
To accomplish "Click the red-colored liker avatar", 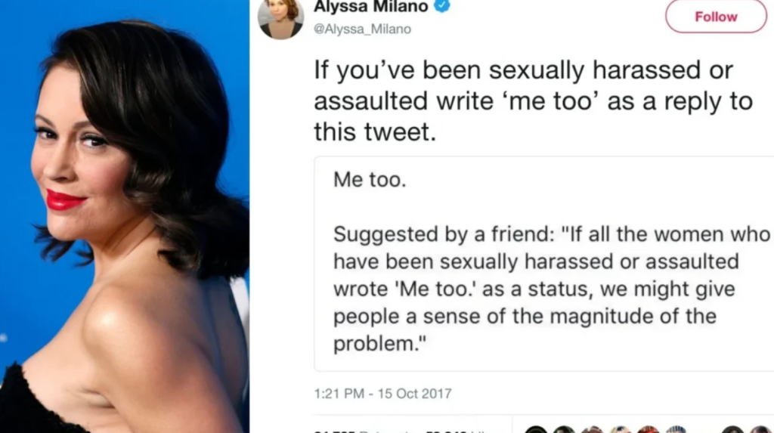I will pyautogui.click(x=648, y=429).
